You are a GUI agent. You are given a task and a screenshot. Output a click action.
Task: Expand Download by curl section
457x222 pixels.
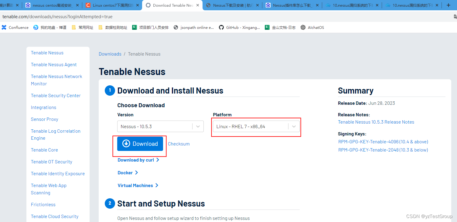point(138,160)
